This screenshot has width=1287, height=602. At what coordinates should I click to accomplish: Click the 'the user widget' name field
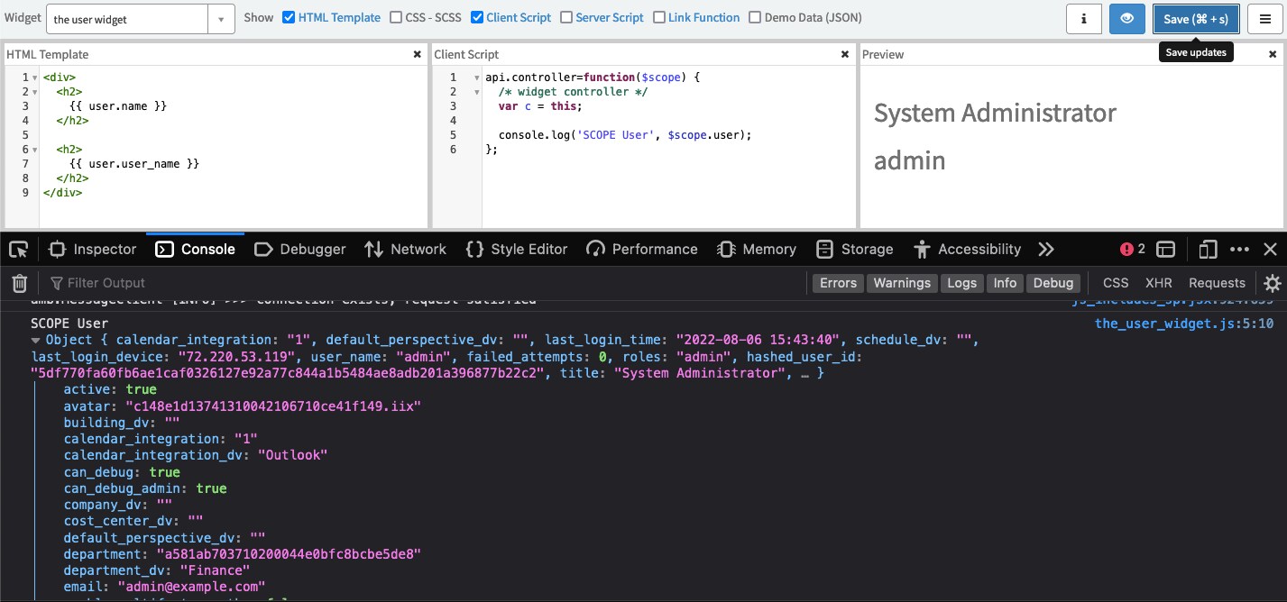(129, 19)
